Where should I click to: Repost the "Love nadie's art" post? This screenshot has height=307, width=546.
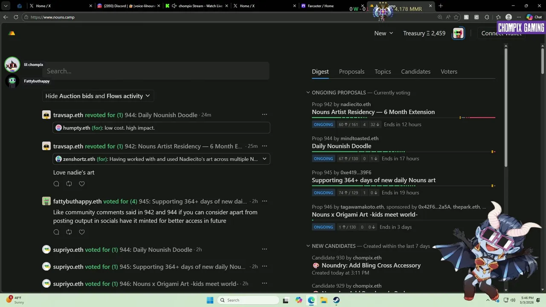coord(69,184)
